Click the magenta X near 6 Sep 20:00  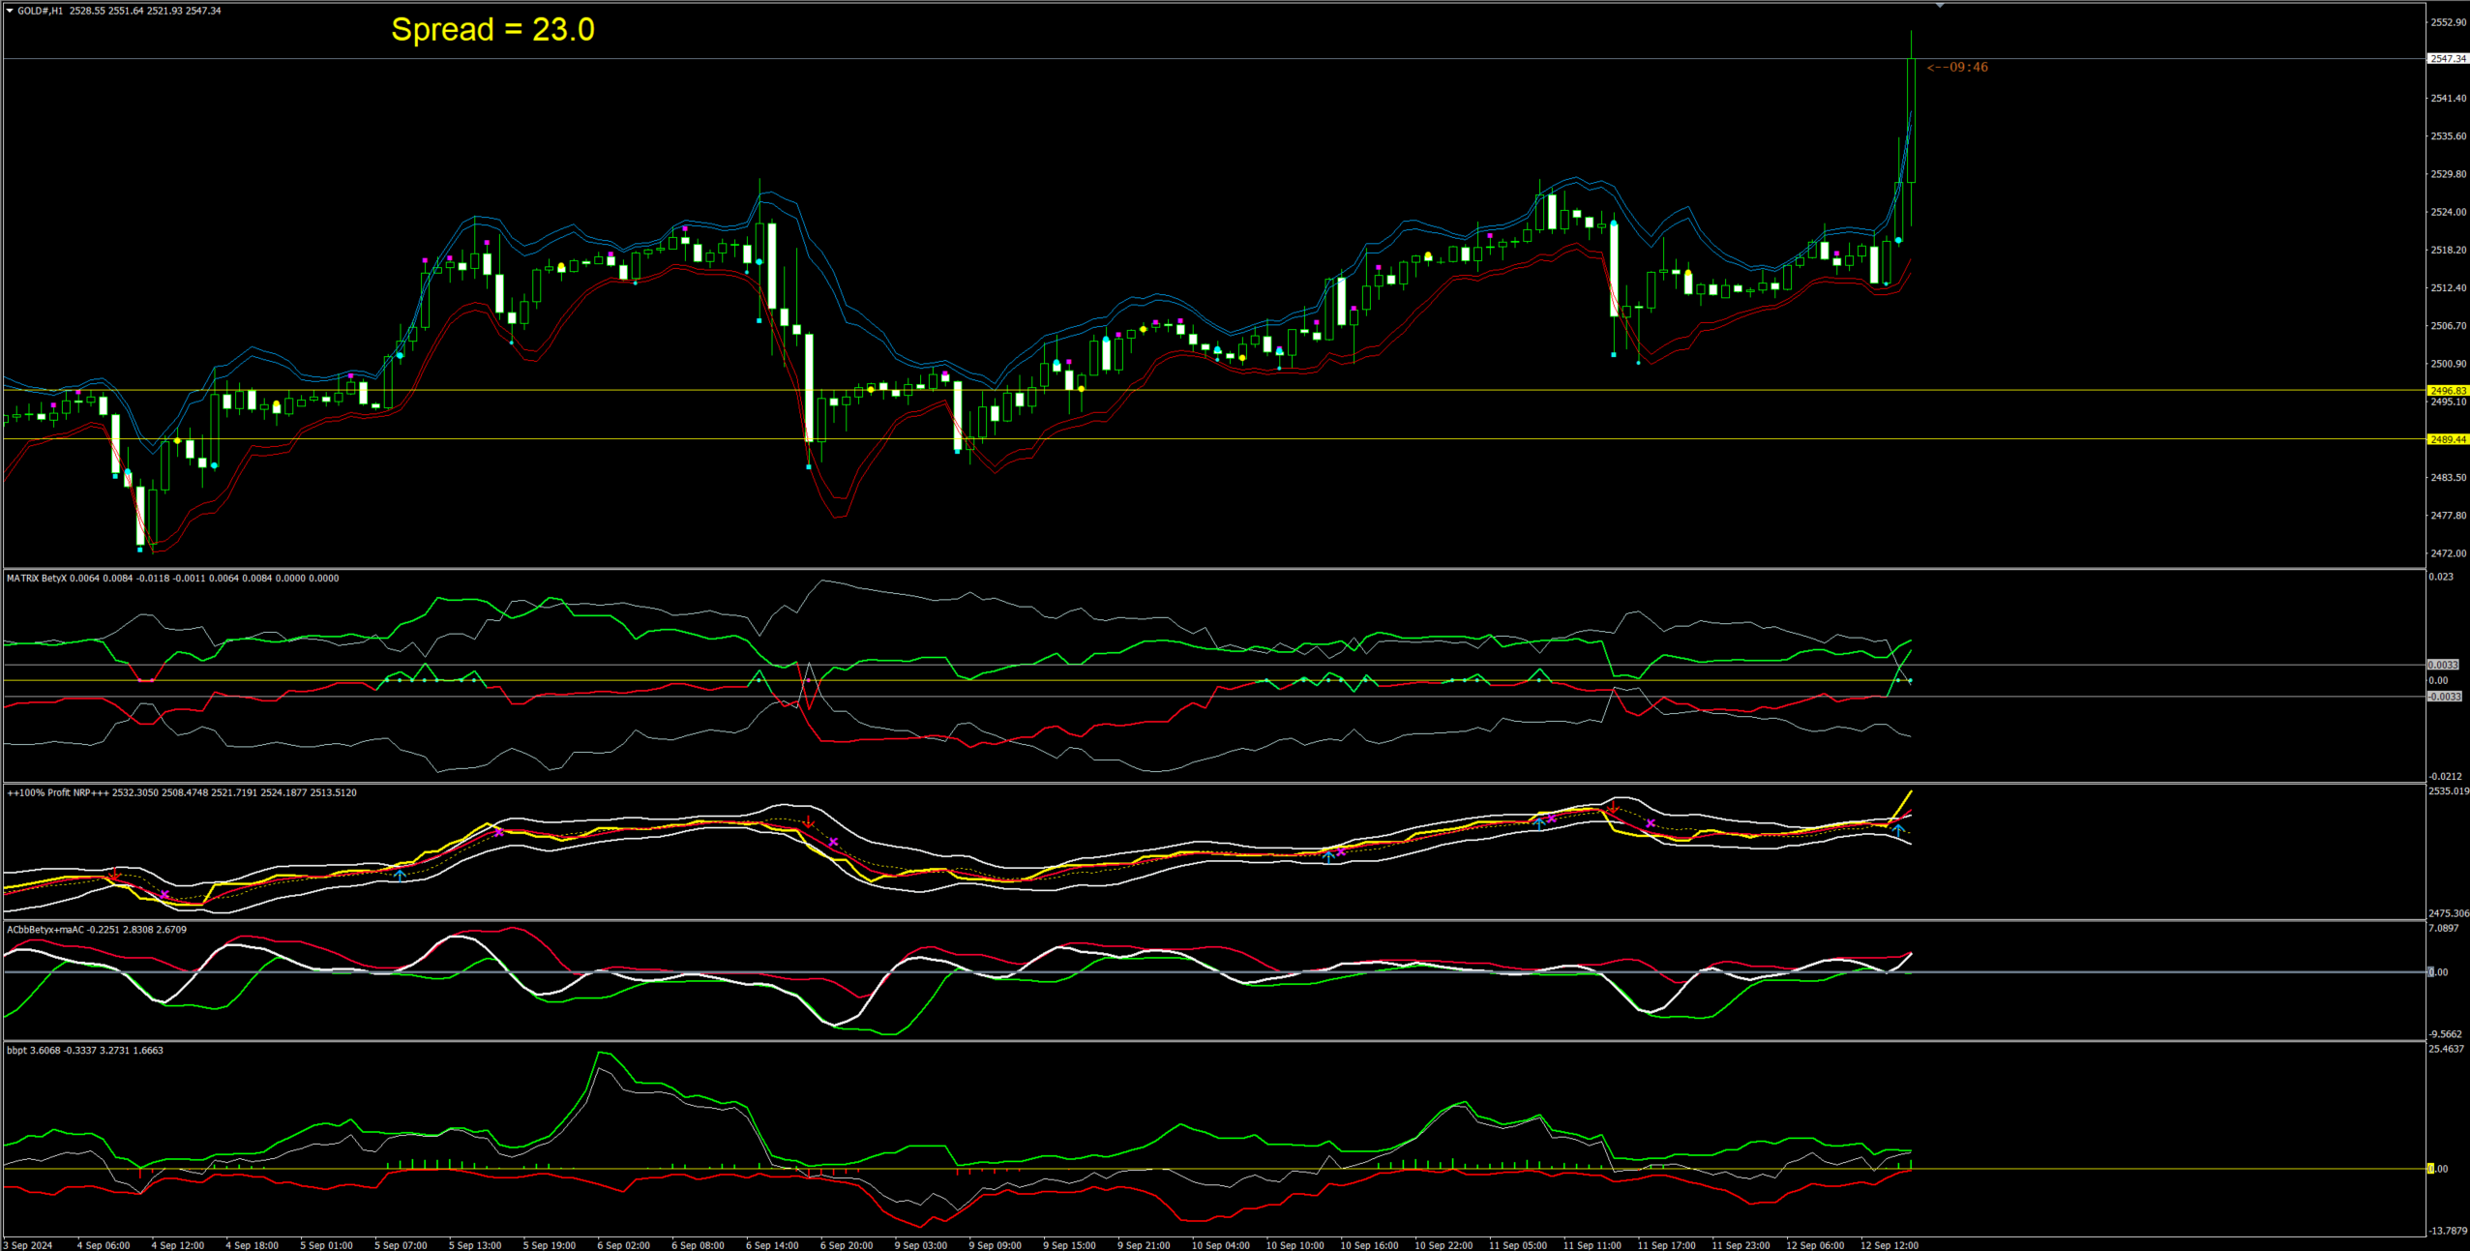tap(833, 842)
